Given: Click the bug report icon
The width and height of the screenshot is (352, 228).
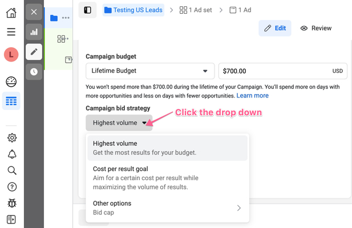Looking at the screenshot, I should click(x=11, y=203).
